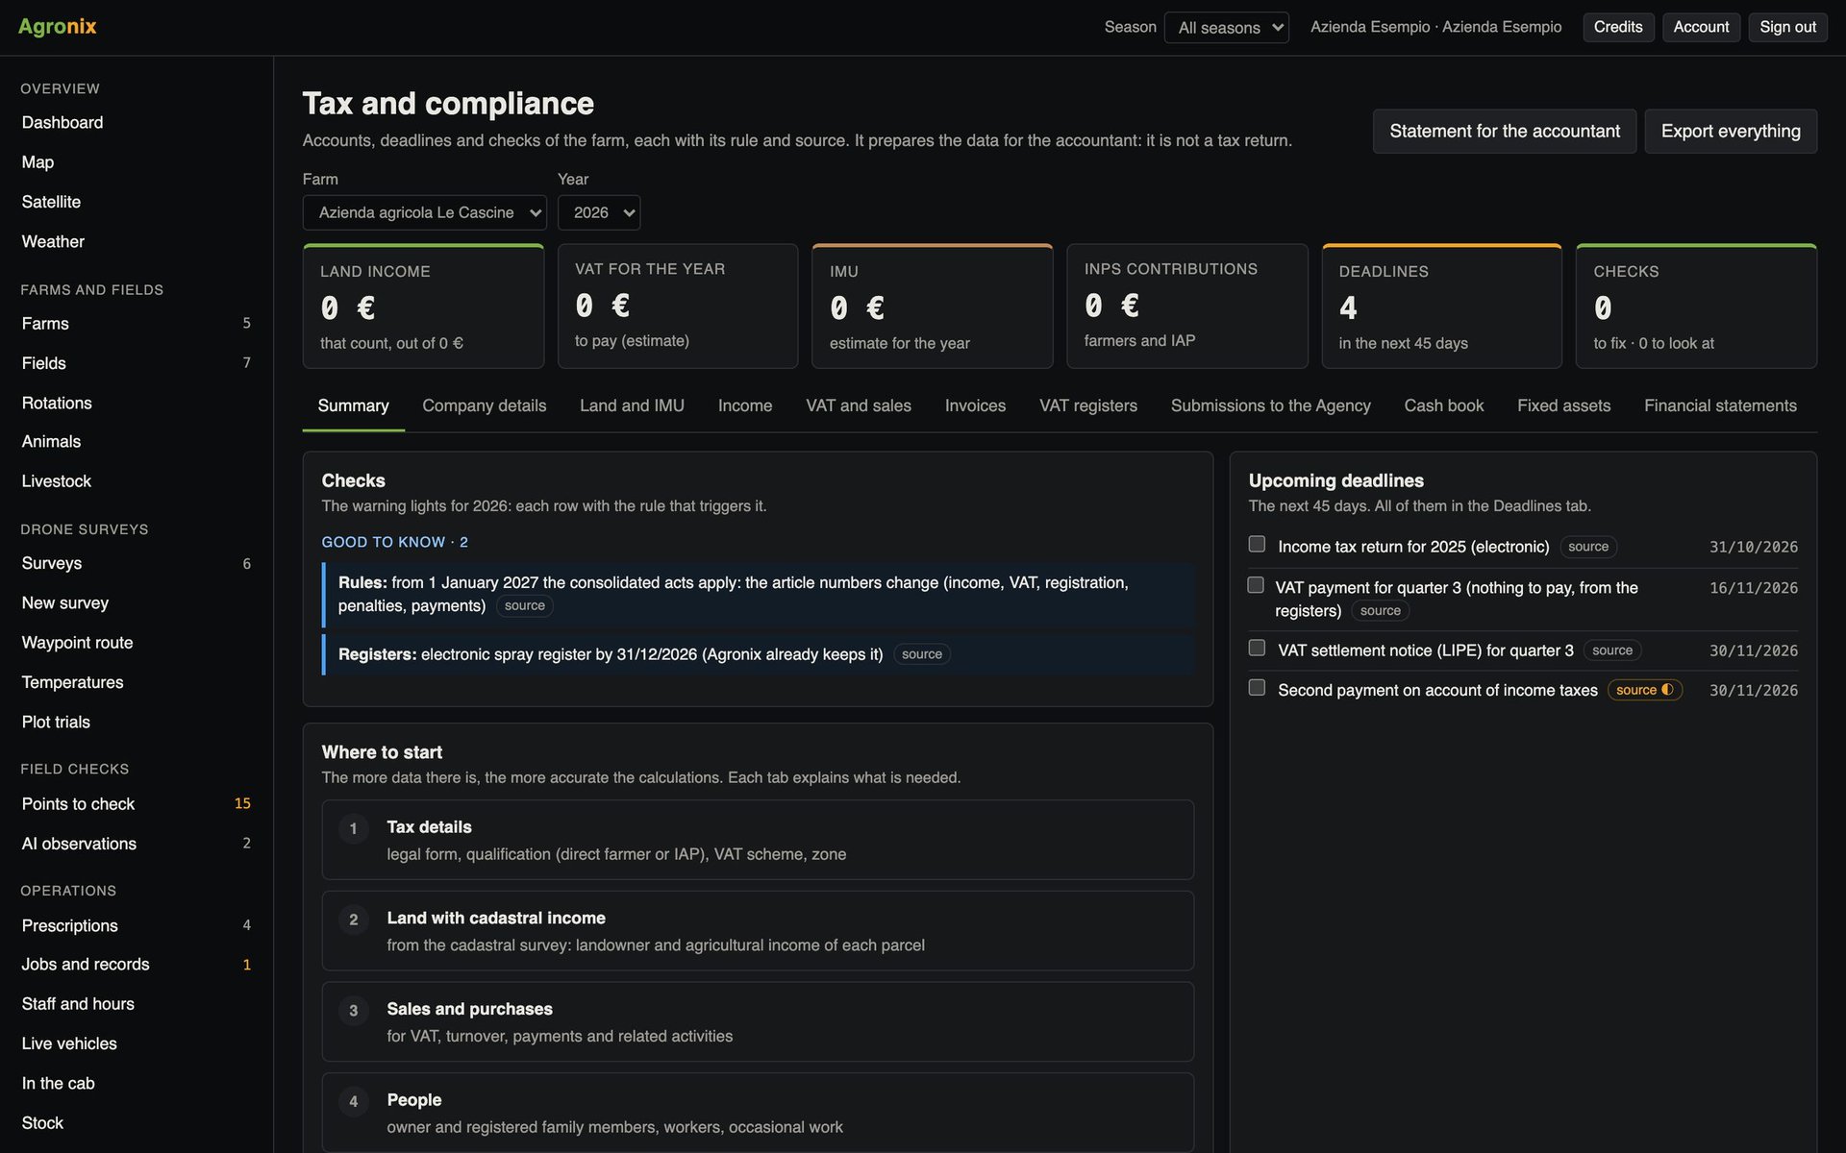Open the Land with cadastral income step
The height and width of the screenshot is (1153, 1846).
click(758, 930)
